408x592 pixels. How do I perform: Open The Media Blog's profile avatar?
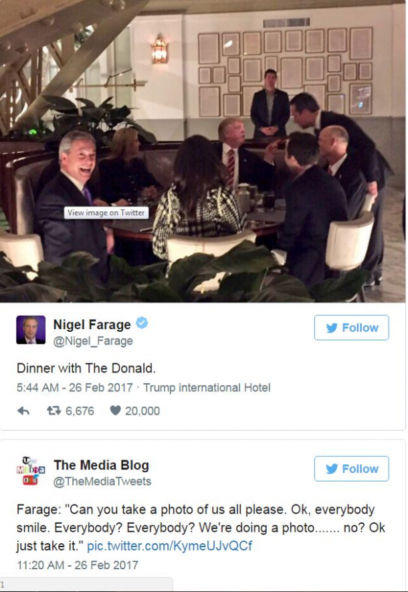(x=31, y=471)
